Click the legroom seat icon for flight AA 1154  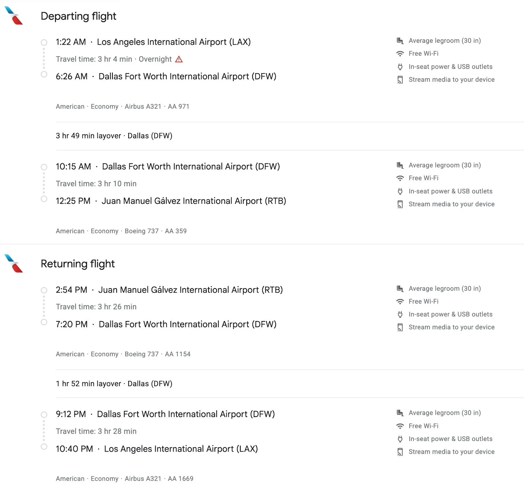pyautogui.click(x=400, y=289)
